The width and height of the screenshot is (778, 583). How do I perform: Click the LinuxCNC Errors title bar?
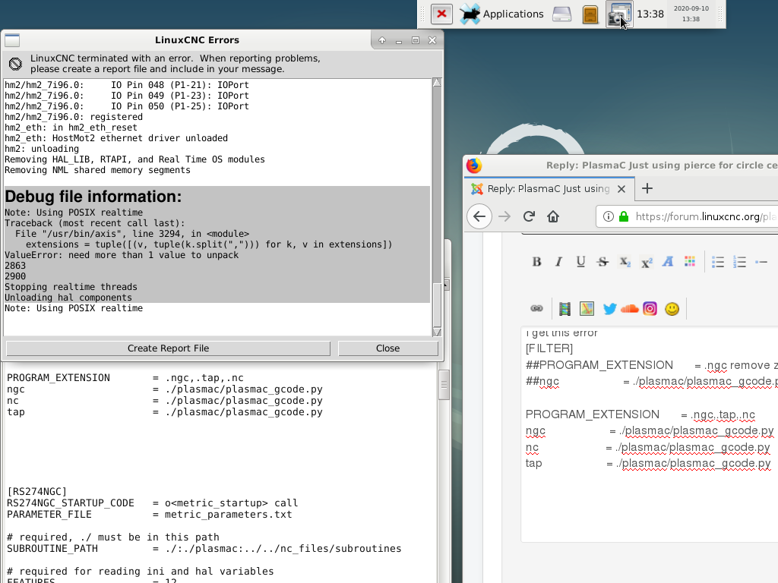click(197, 40)
